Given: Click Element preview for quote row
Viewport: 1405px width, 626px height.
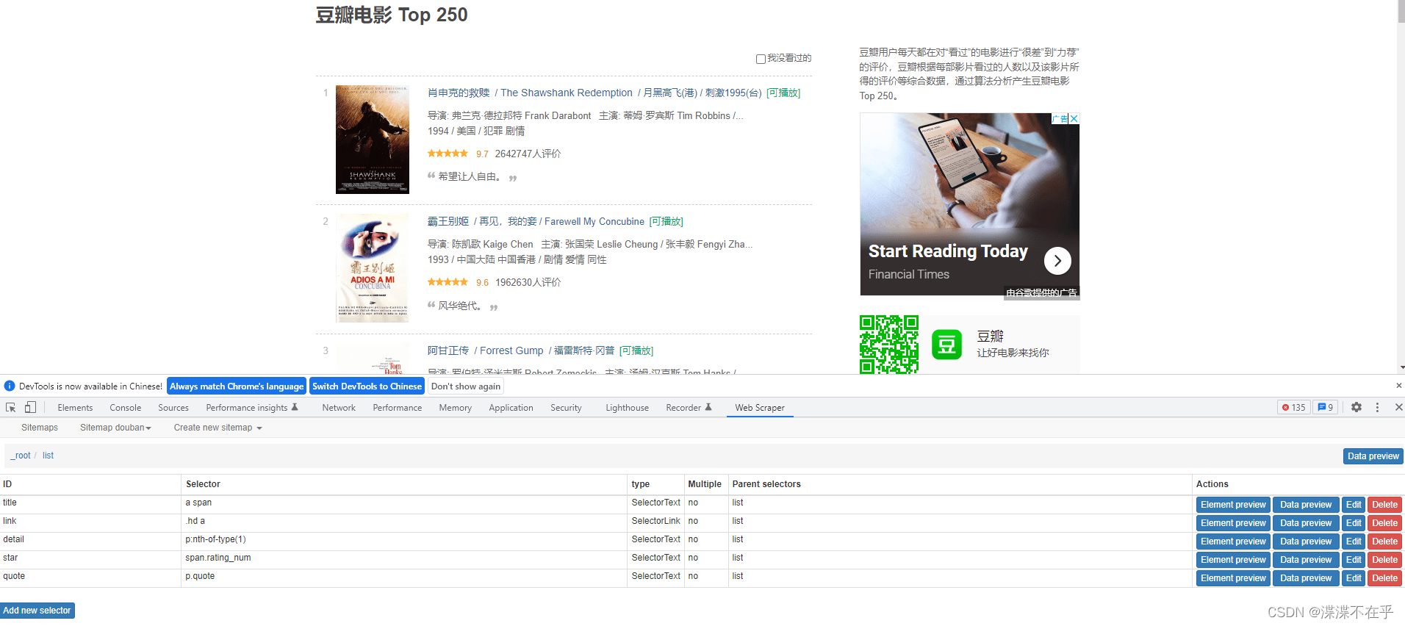Looking at the screenshot, I should 1233,578.
